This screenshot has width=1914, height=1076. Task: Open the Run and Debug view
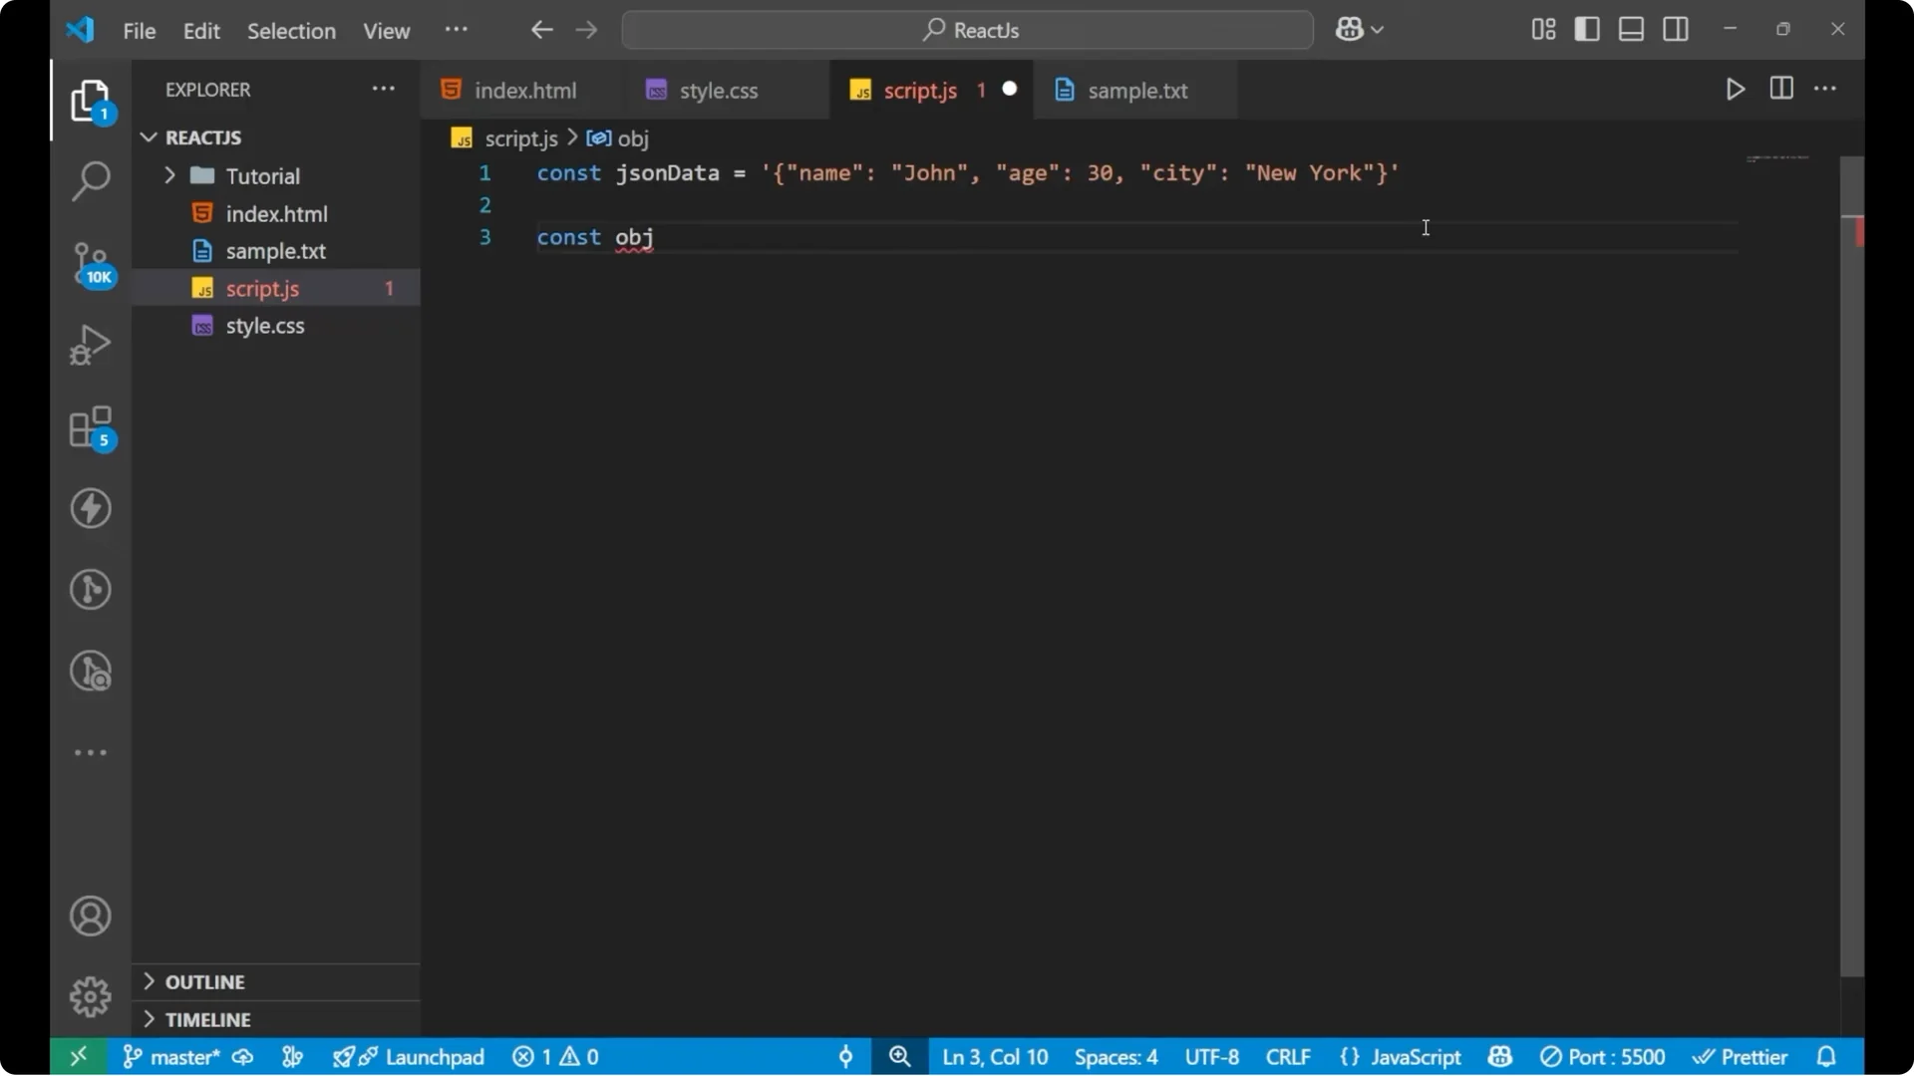point(91,344)
